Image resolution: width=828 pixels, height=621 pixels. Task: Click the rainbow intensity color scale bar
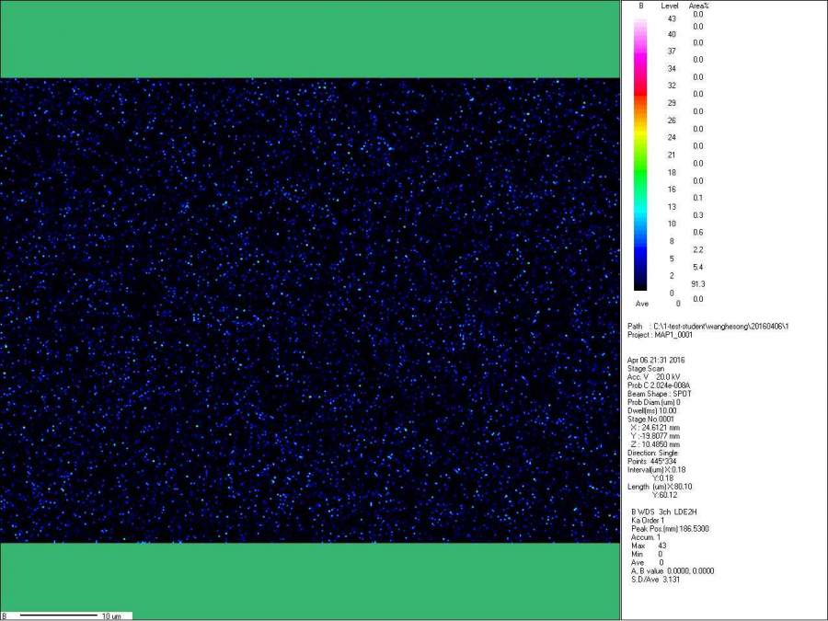pyautogui.click(x=640, y=155)
